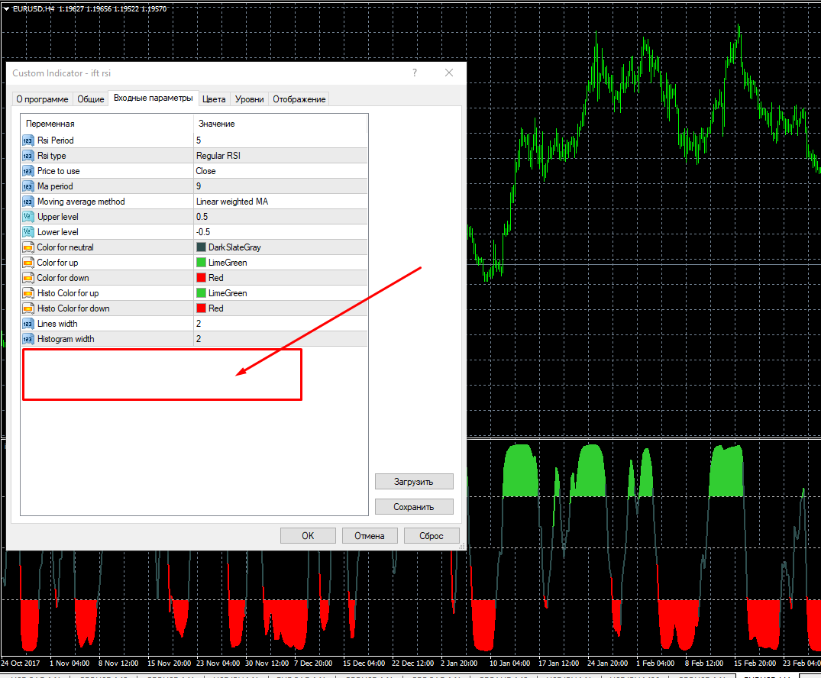Click the Histogram width parameter icon

click(x=28, y=339)
